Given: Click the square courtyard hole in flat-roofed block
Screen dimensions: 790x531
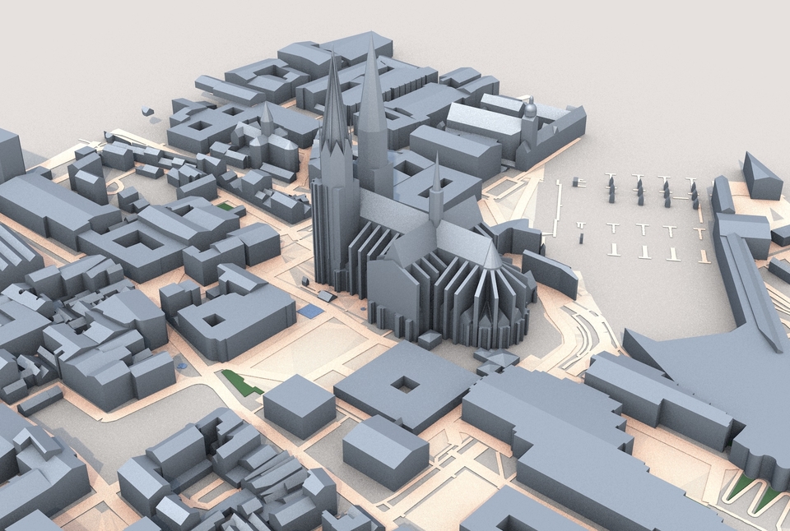Looking at the screenshot, I should click(x=405, y=386).
